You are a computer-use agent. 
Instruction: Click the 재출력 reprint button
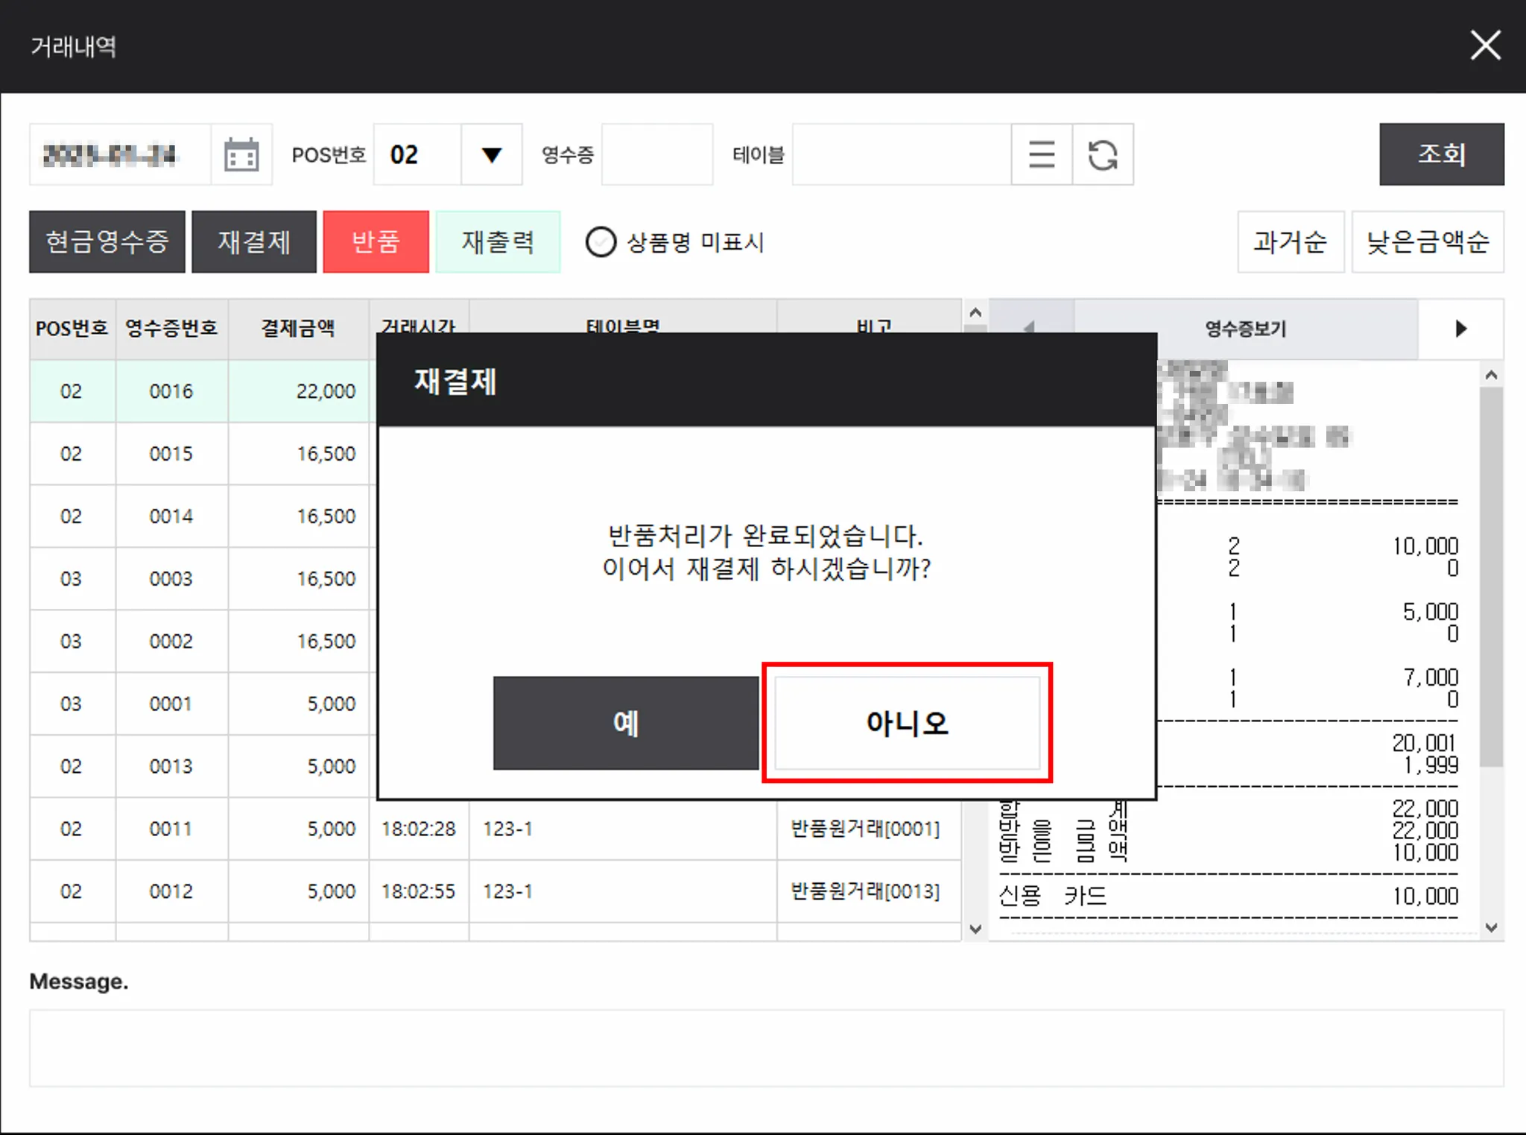pyautogui.click(x=498, y=242)
